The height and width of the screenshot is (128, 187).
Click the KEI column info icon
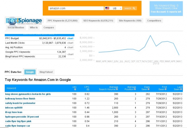pyautogui.click(x=75, y=89)
